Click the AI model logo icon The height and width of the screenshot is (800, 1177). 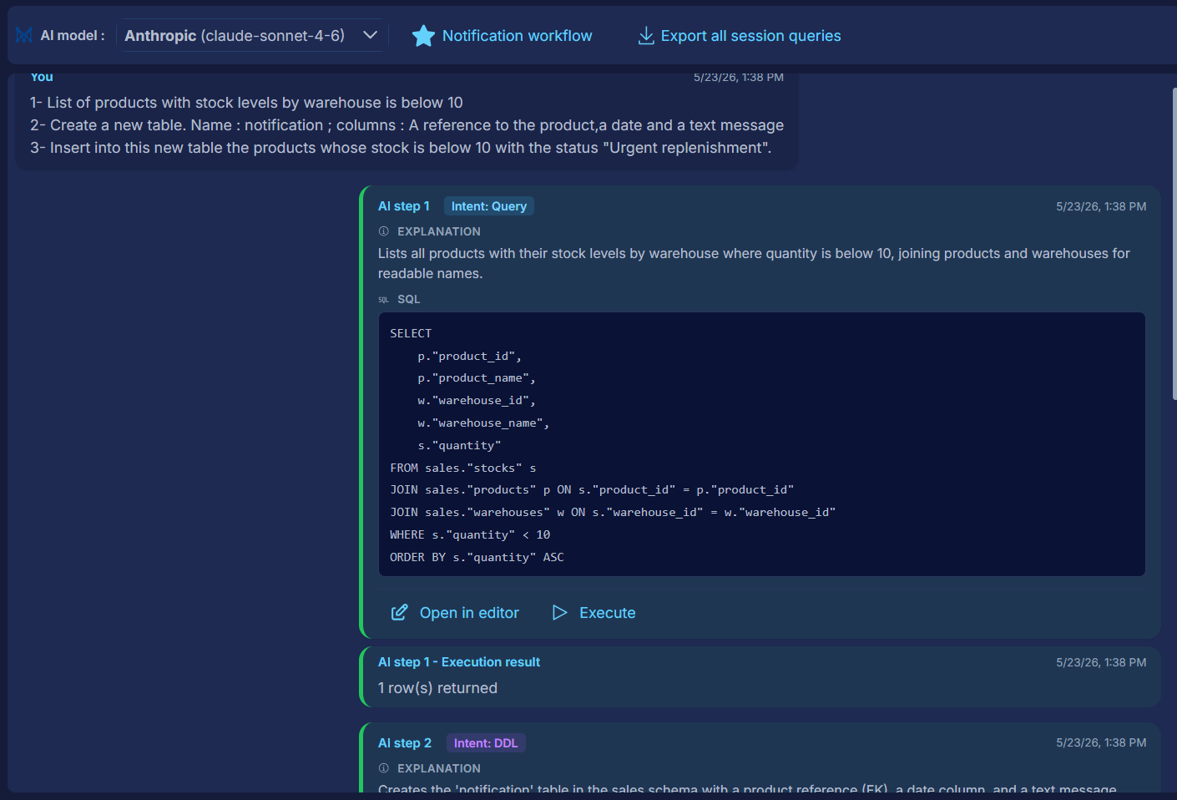pyautogui.click(x=24, y=35)
